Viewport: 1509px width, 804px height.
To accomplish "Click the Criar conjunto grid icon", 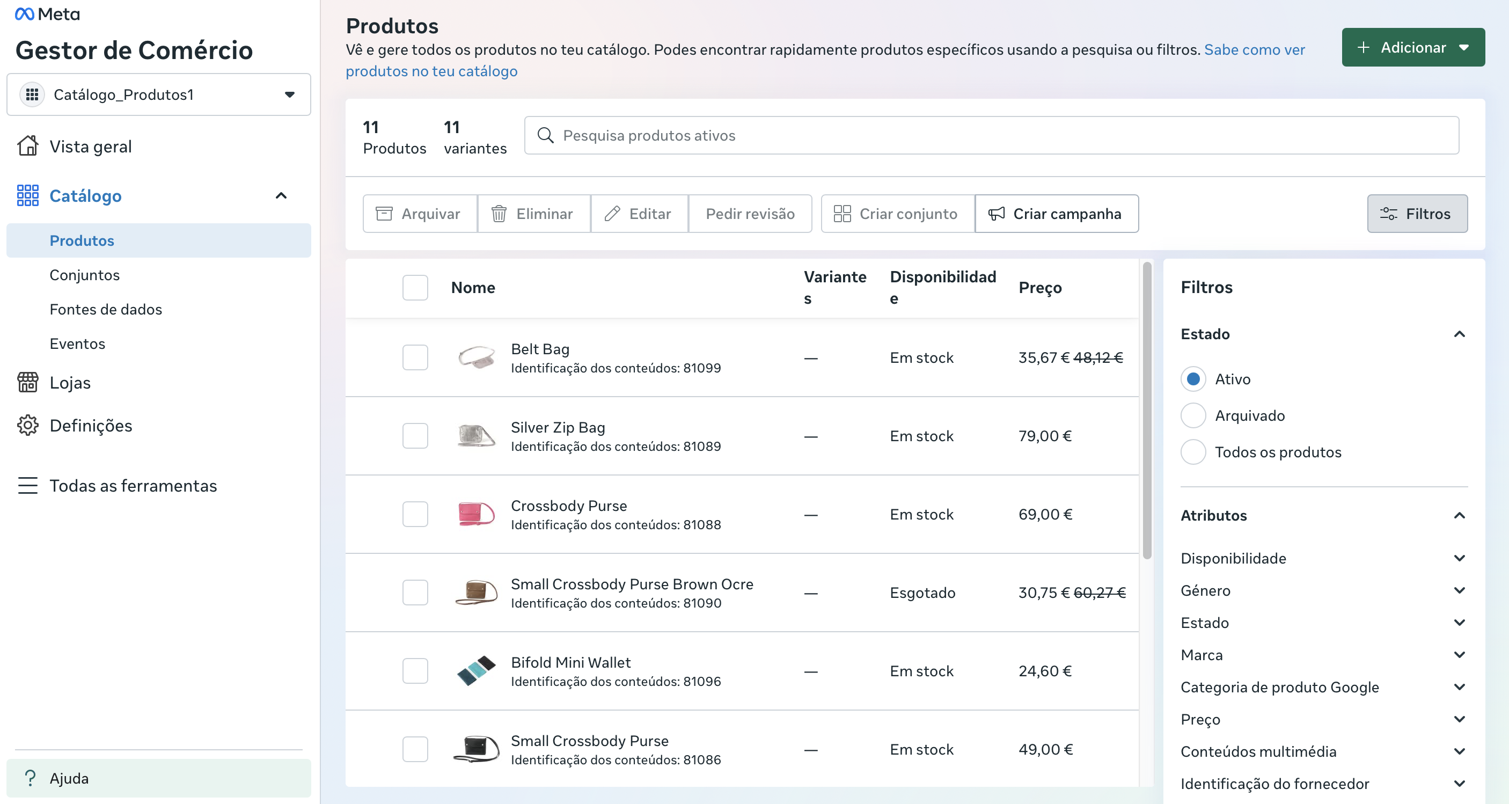I will [x=843, y=214].
